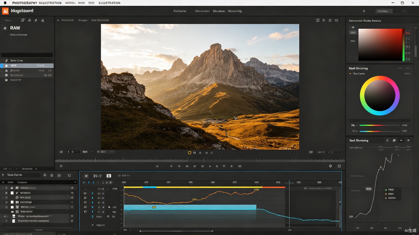Click the fullscreen icon at scrubber's right end
Viewport: 419px width, 235px height.
(339, 166)
